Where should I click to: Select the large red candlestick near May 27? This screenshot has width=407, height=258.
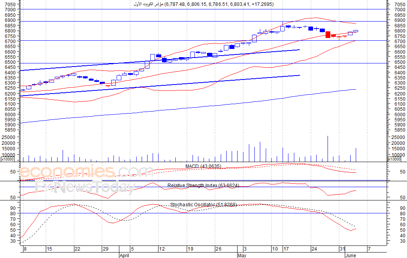click(328, 34)
